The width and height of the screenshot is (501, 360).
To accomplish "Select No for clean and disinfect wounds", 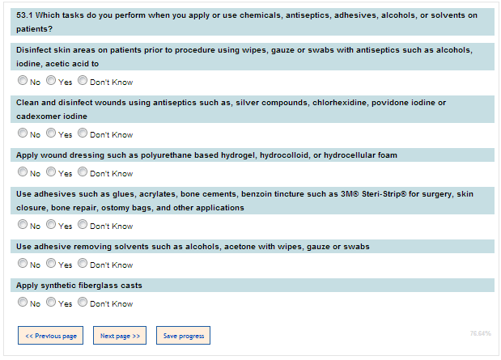I will 23,133.
